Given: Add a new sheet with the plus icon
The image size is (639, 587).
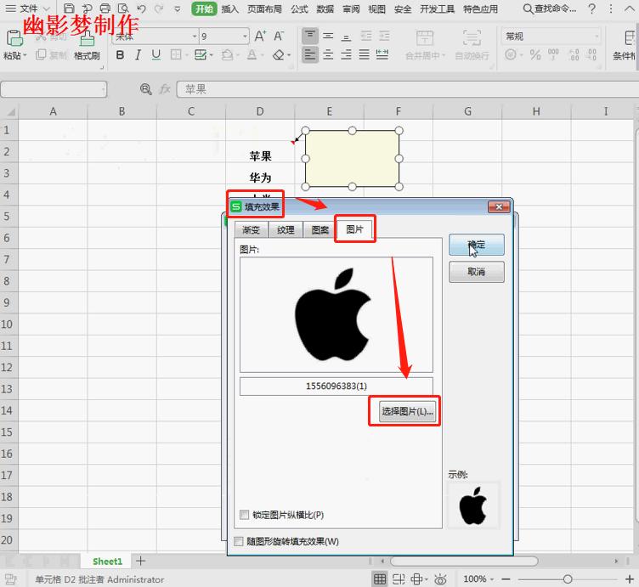Looking at the screenshot, I should [141, 561].
